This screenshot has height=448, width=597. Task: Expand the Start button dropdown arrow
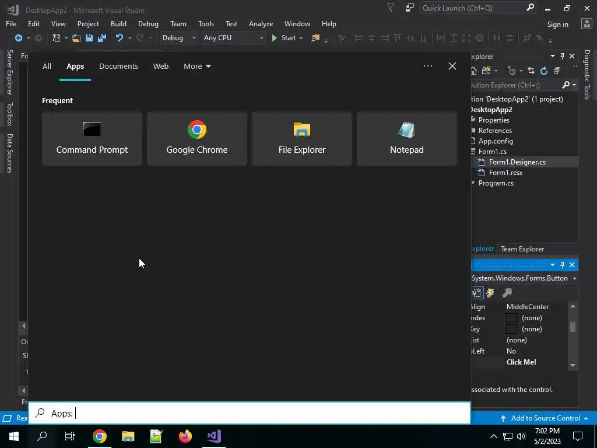coord(301,38)
